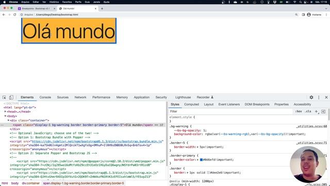
Task: Open the _utilities.scss:68 source link
Action: (x=311, y=127)
